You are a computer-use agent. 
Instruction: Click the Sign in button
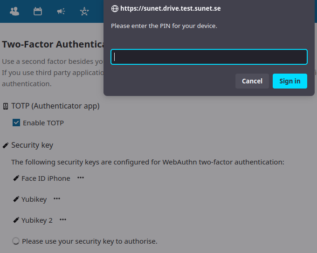[x=289, y=81]
